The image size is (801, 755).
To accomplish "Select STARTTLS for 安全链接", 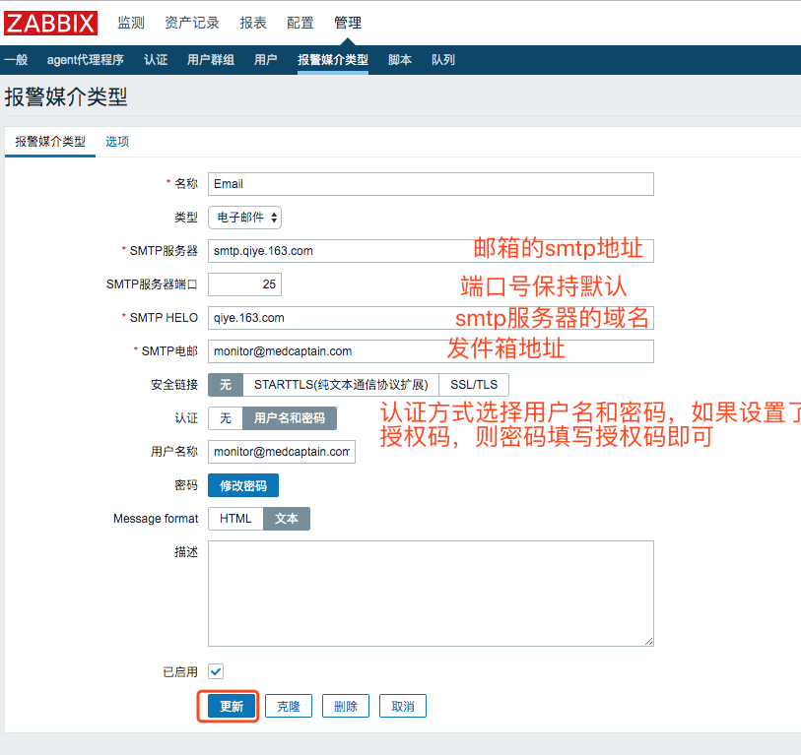I will tap(341, 385).
